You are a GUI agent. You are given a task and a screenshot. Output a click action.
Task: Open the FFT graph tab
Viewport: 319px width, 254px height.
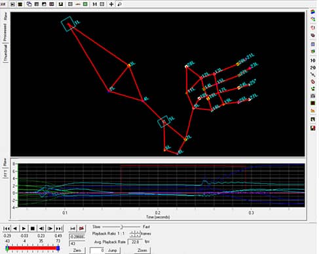[x=5, y=173]
